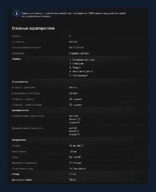This screenshot has height=192, width=156.
Task: Click the Экипаж section label
Action: pyautogui.click(x=17, y=59)
